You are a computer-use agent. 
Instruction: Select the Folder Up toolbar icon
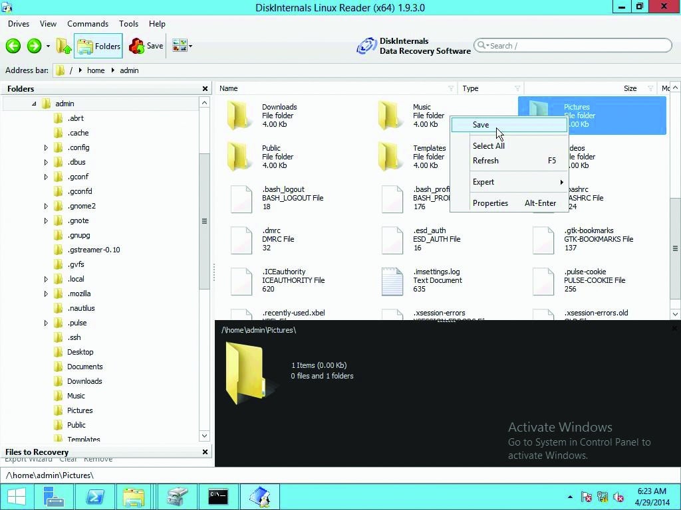pos(63,45)
